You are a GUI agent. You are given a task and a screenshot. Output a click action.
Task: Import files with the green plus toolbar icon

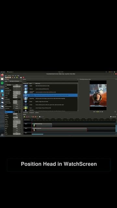(17, 77)
